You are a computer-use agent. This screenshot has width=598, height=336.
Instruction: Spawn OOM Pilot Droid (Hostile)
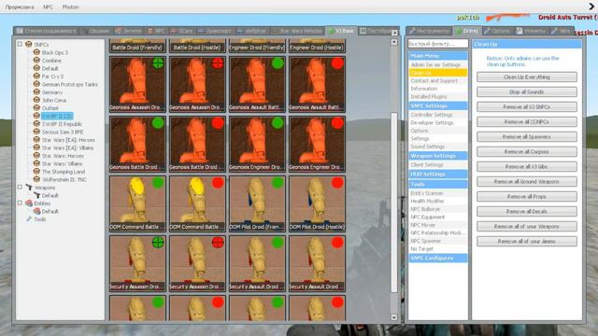pos(317,203)
